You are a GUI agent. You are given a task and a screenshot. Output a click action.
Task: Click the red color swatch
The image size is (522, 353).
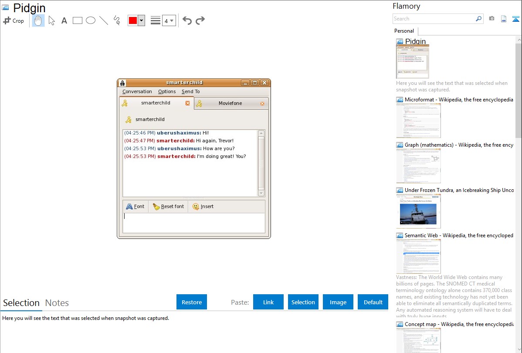pos(133,20)
